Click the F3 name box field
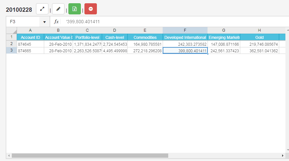The image size is (289, 161). pos(23,22)
